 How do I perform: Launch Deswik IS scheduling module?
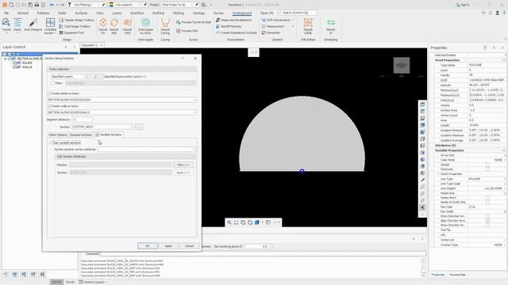[331, 26]
